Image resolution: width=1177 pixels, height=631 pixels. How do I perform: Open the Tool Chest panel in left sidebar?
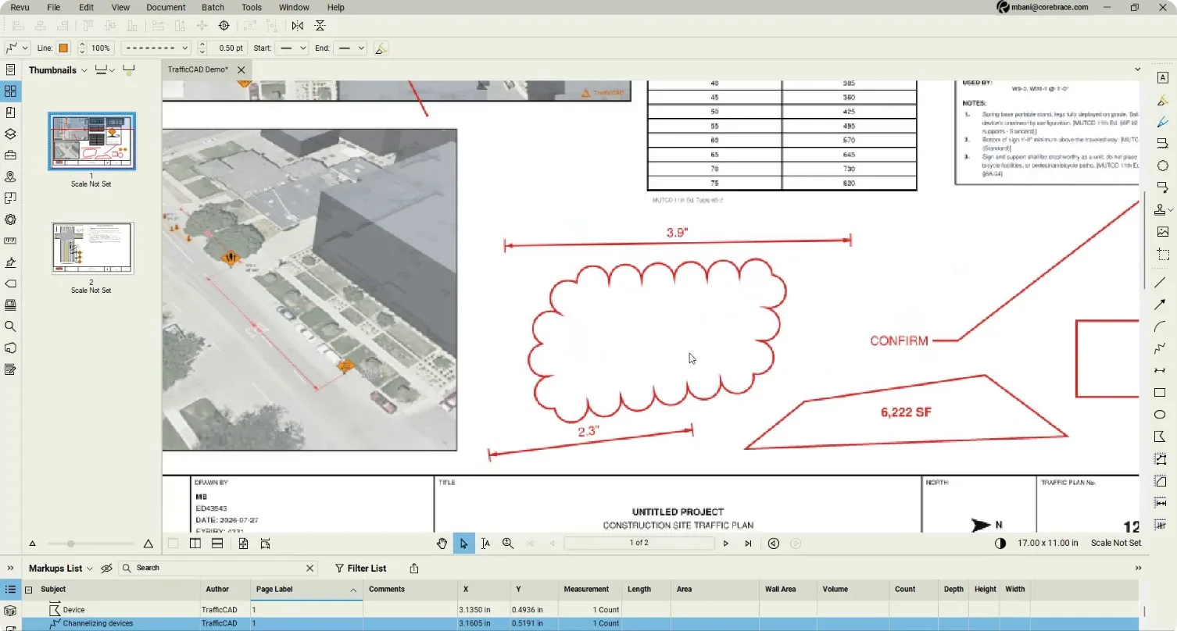pyautogui.click(x=10, y=155)
